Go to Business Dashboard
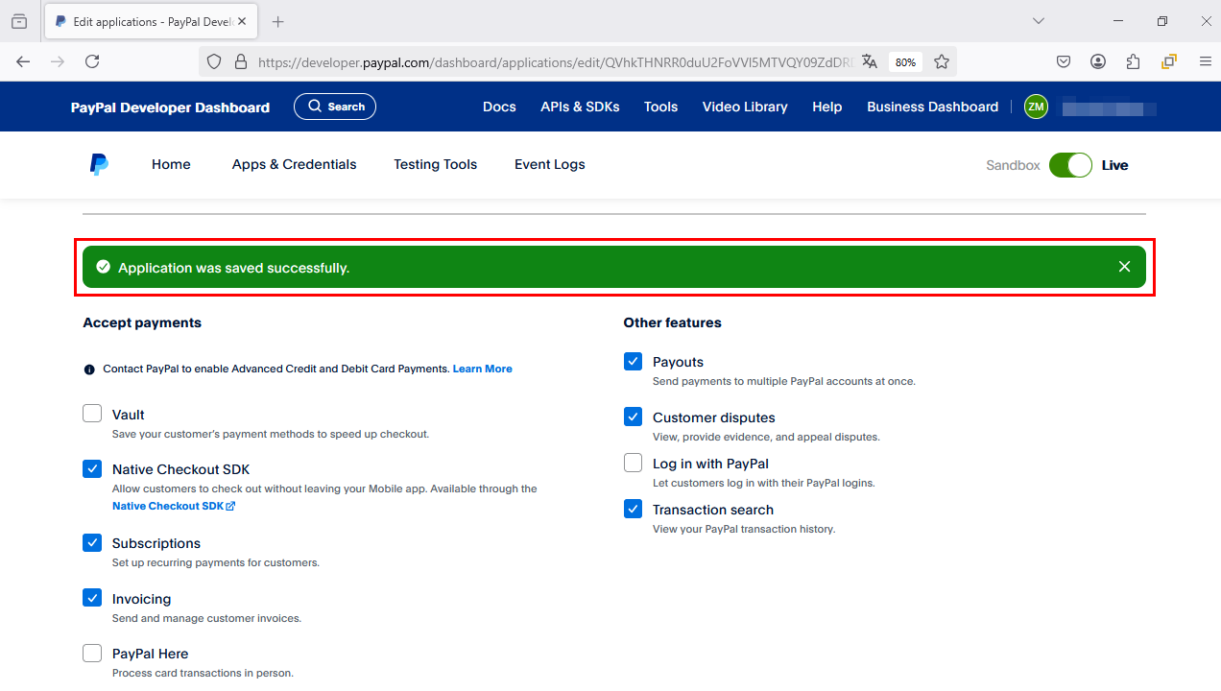This screenshot has width=1221, height=691. click(x=932, y=107)
